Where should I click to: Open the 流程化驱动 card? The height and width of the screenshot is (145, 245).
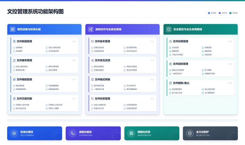pos(89,133)
